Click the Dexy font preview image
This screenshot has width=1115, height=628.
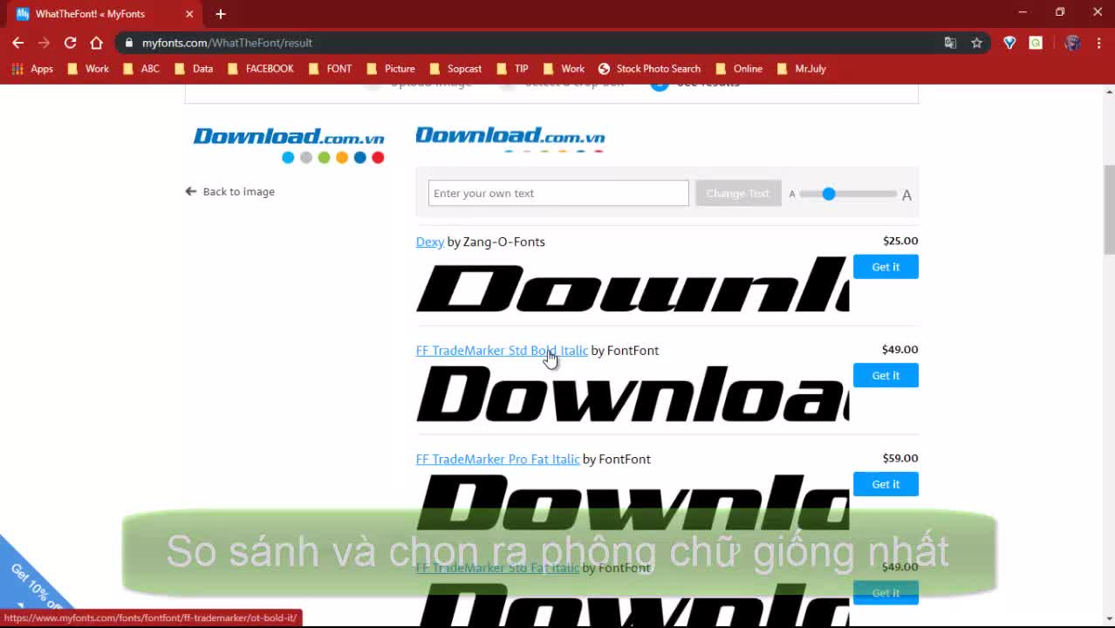(633, 285)
